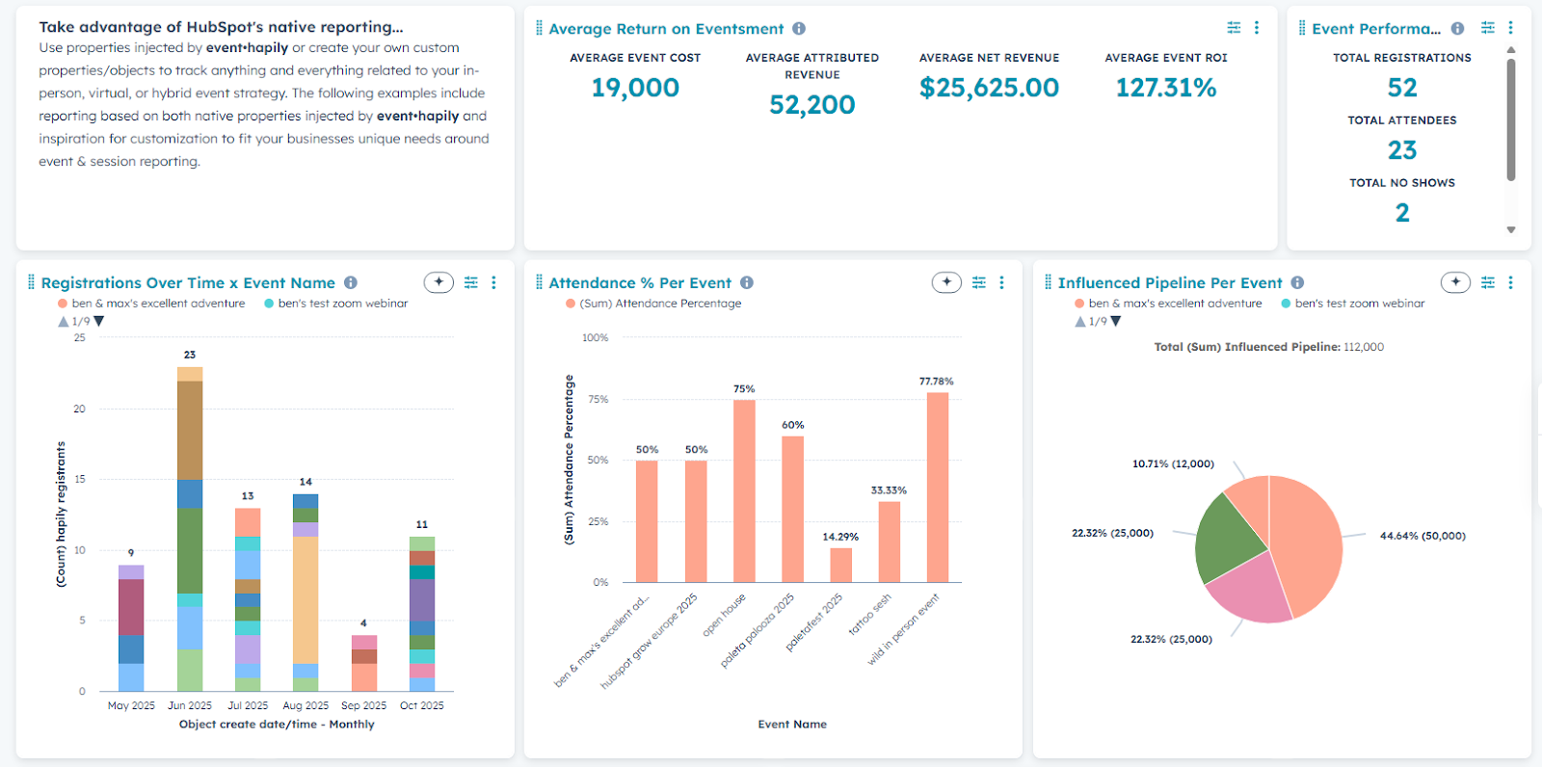This screenshot has width=1542, height=767.
Task: Click info icon next to Influenced Pipeline Per Event
Action: point(1297,282)
